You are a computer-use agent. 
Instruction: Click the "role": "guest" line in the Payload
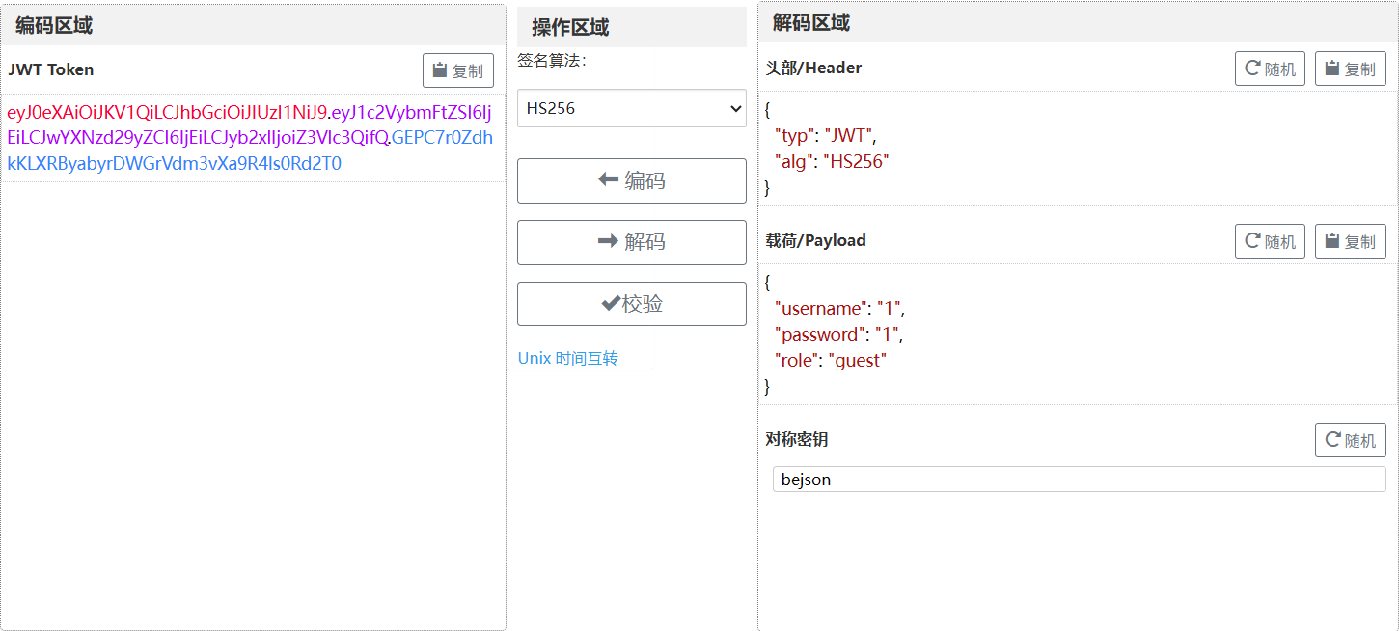(830, 361)
